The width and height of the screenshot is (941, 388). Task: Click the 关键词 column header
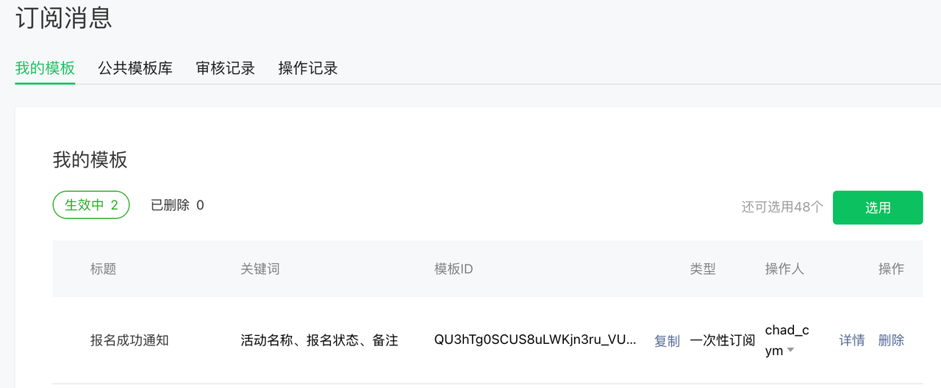click(260, 269)
